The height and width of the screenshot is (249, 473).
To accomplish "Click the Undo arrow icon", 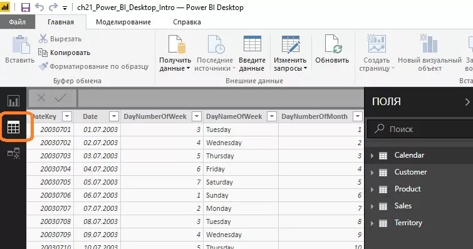I will coord(39,8).
